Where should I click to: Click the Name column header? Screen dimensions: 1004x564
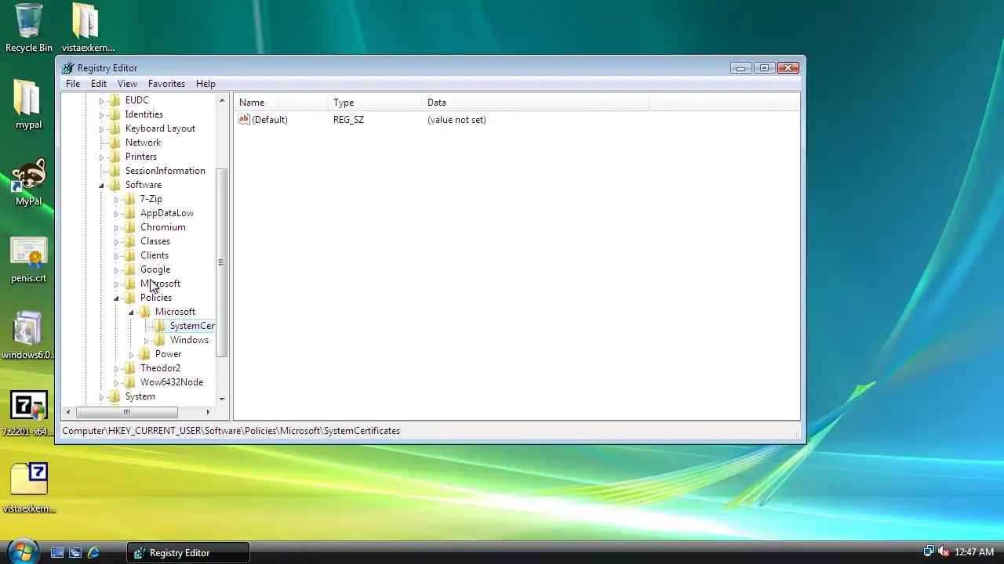(x=281, y=103)
